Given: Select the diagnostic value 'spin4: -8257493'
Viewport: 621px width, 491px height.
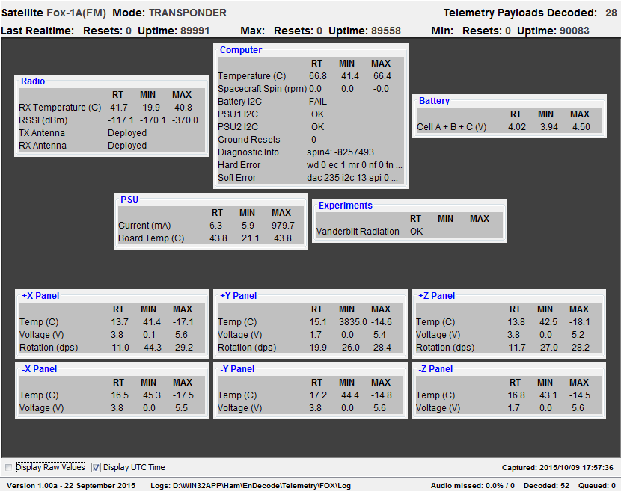Looking at the screenshot, I should tap(340, 152).
